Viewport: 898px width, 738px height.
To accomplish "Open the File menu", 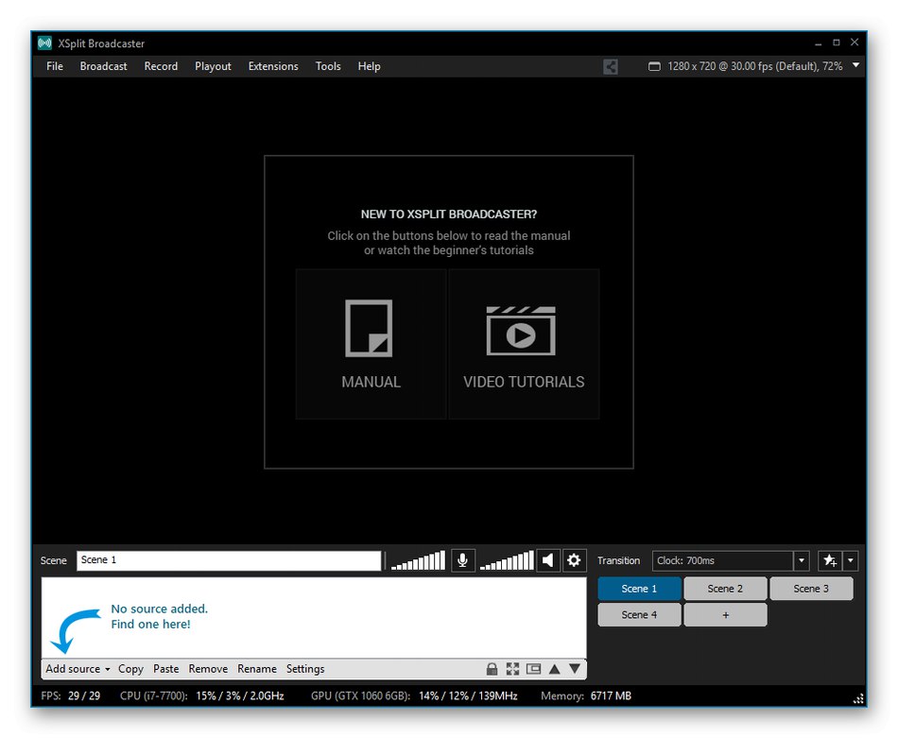I will pyautogui.click(x=55, y=66).
